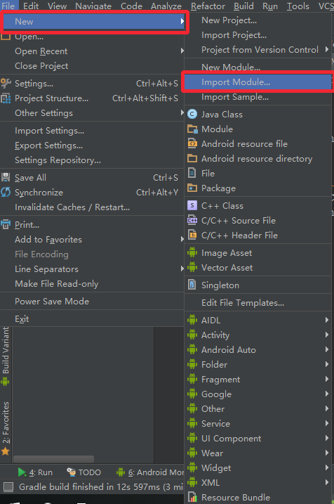Viewport: 334px width, 504px height.
Task: Create a new C++ Class
Action: (258, 206)
